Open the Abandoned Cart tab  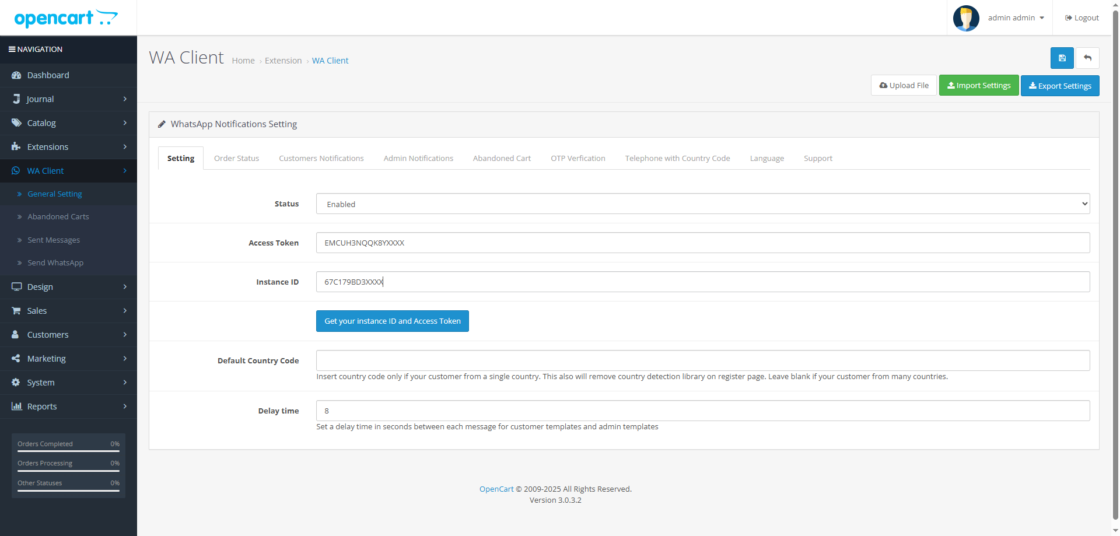(x=502, y=159)
